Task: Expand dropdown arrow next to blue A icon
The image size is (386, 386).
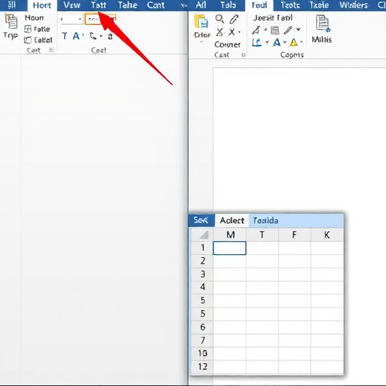Action: [x=285, y=42]
